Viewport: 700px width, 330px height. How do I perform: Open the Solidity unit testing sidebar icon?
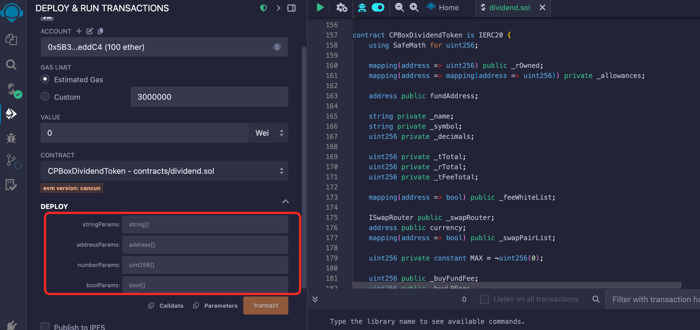tap(11, 185)
